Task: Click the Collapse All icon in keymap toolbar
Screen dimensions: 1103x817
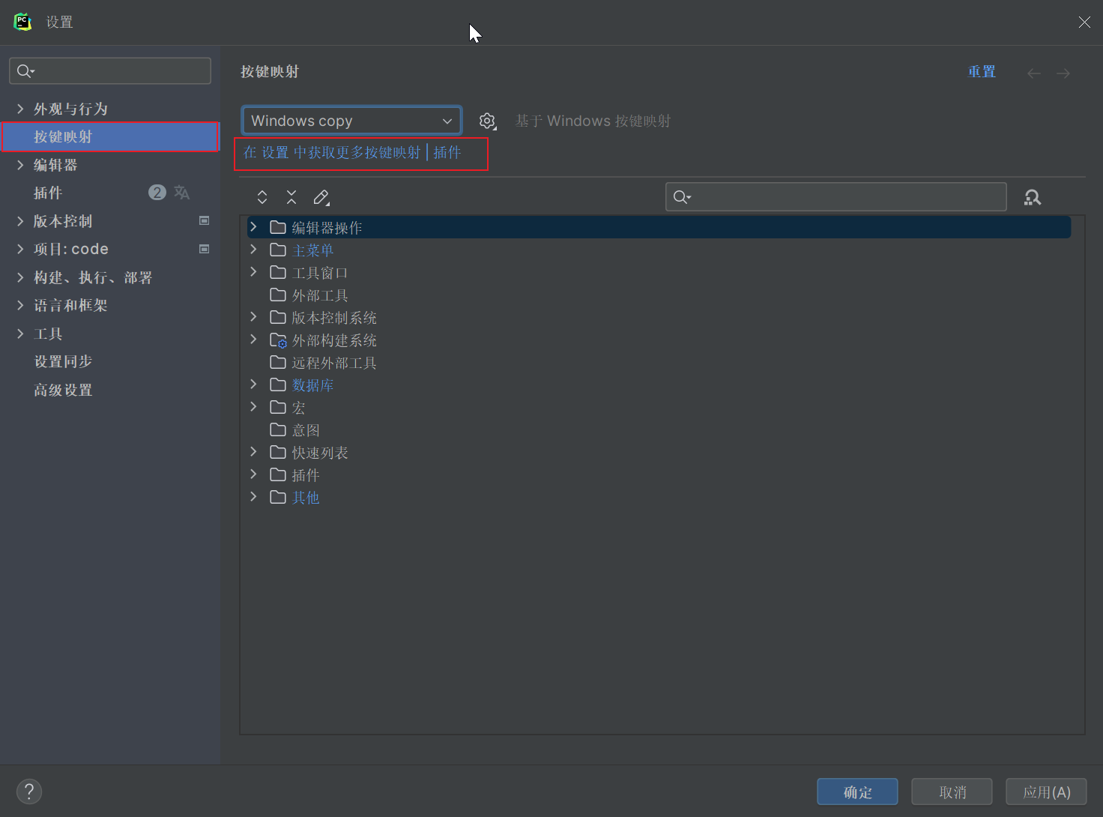Action: (x=291, y=197)
